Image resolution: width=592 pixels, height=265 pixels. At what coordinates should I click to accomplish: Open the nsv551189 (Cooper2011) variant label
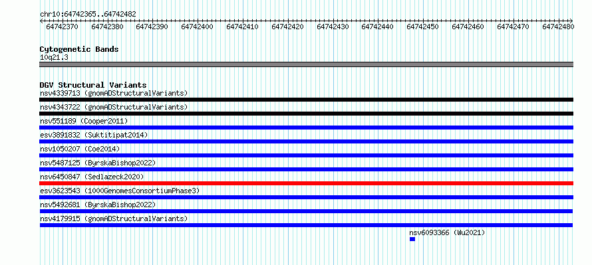point(84,121)
